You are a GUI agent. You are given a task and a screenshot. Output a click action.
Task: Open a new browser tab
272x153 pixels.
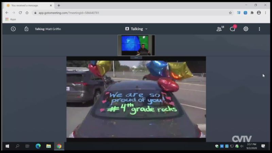[59, 5]
